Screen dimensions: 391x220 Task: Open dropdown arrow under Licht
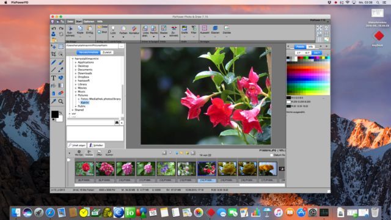pos(113,37)
